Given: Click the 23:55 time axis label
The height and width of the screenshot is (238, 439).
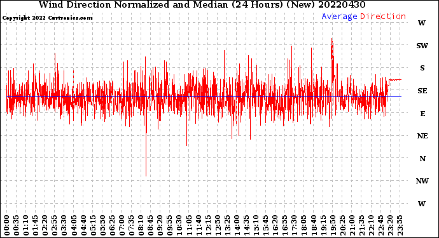Looking at the screenshot, I should 400,225.
